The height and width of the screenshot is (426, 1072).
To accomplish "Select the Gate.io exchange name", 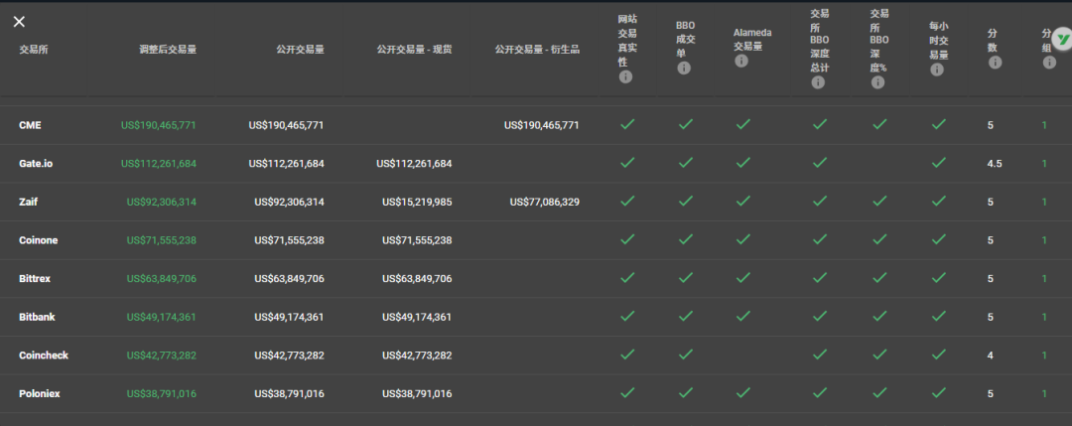I will [36, 163].
